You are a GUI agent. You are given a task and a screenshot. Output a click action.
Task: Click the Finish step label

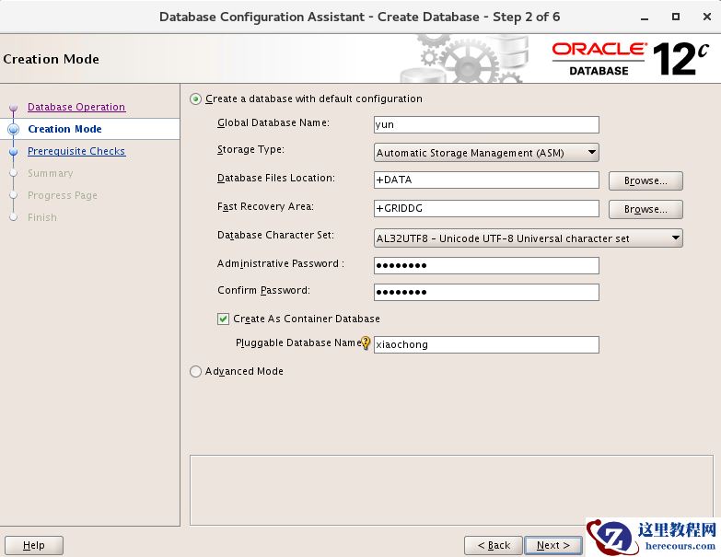pyautogui.click(x=42, y=217)
